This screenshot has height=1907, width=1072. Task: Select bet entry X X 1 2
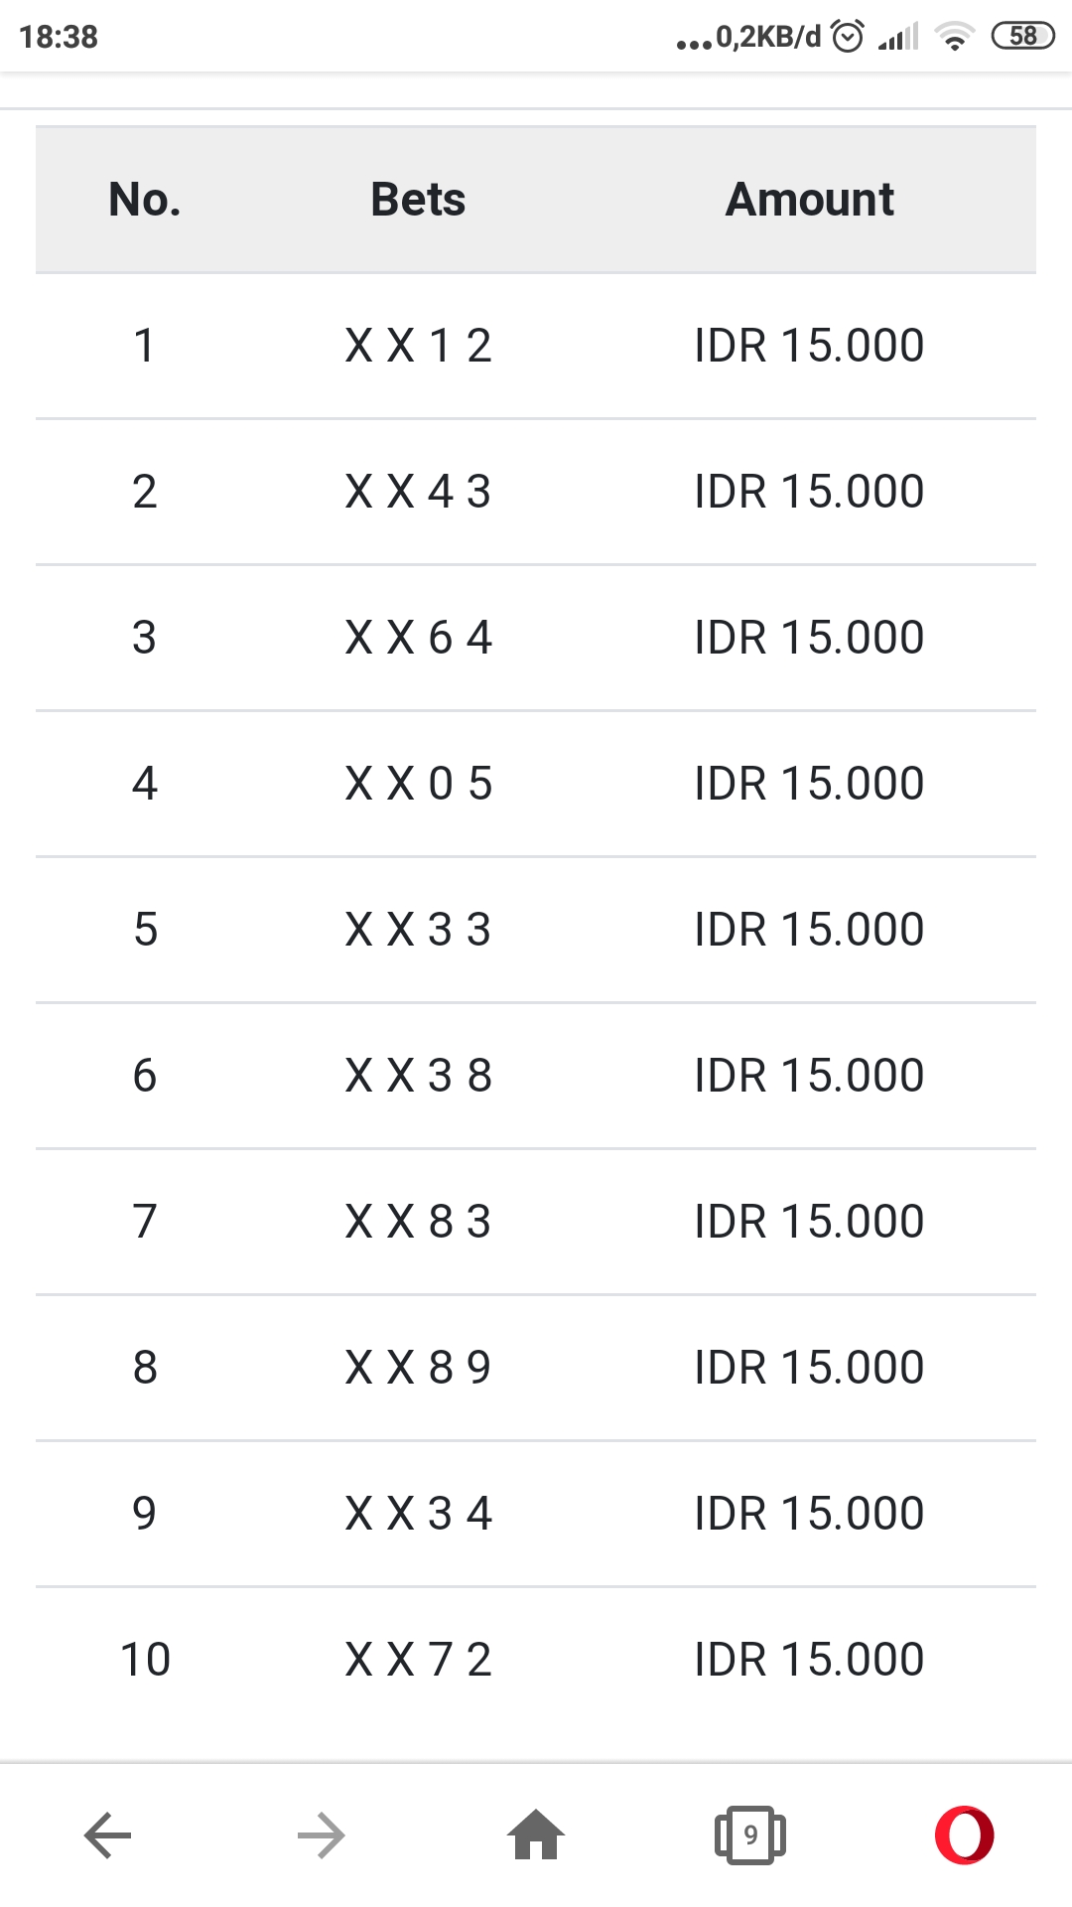[x=418, y=346]
